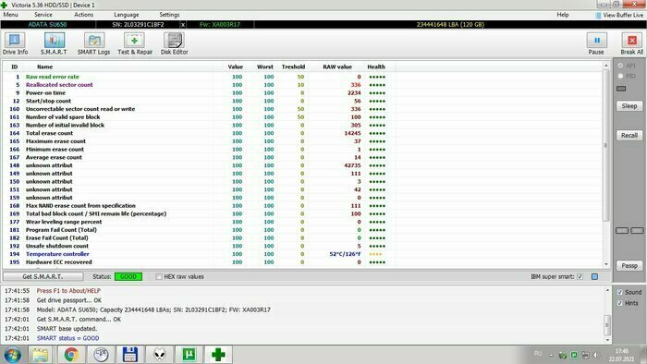Click the Passp button
647x364 pixels.
pos(629,266)
